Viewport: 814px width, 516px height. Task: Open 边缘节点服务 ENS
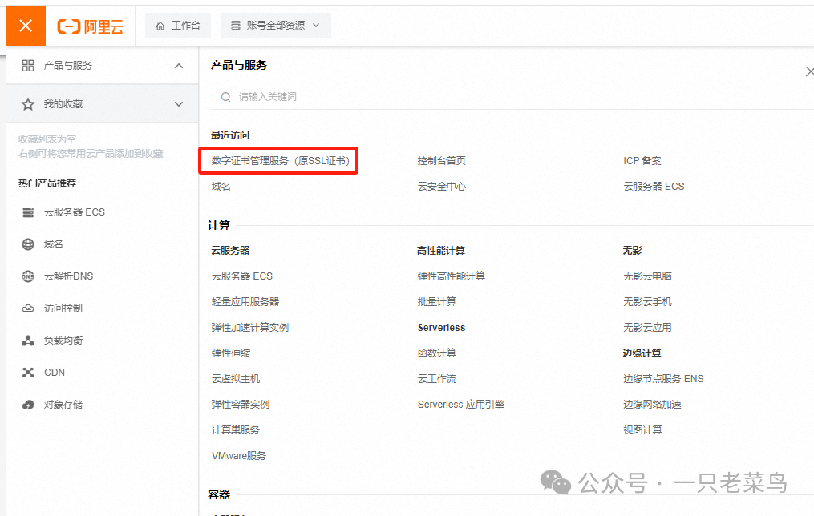pos(663,379)
